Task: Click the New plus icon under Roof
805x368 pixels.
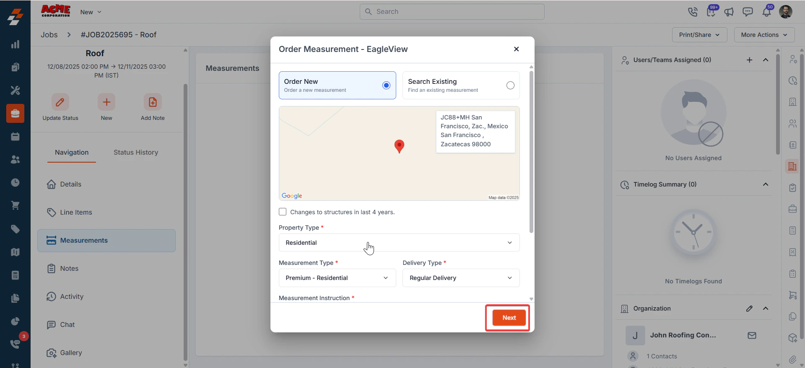Action: point(106,102)
